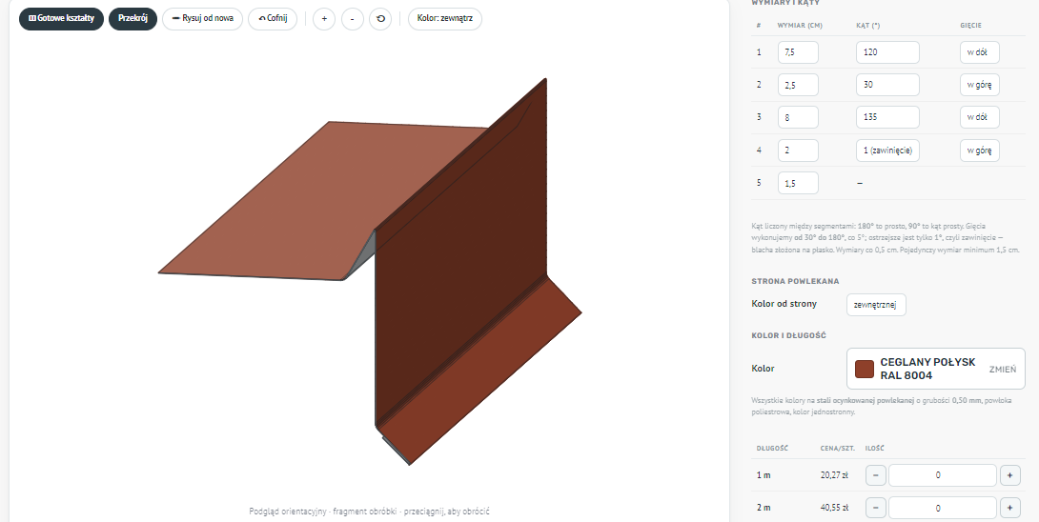Reset view with the rotate icon
The height and width of the screenshot is (522, 1039).
[381, 19]
